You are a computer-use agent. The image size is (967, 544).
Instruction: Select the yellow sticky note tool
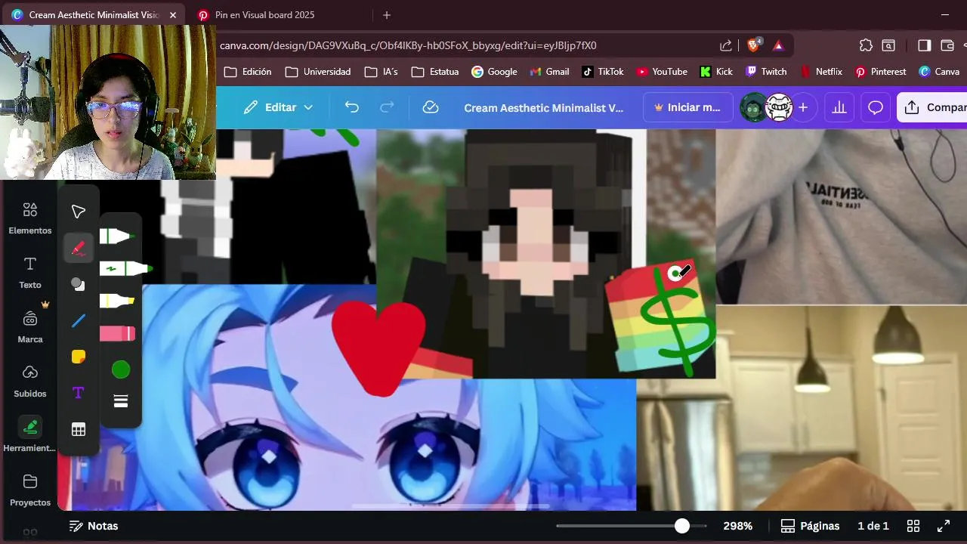79,357
